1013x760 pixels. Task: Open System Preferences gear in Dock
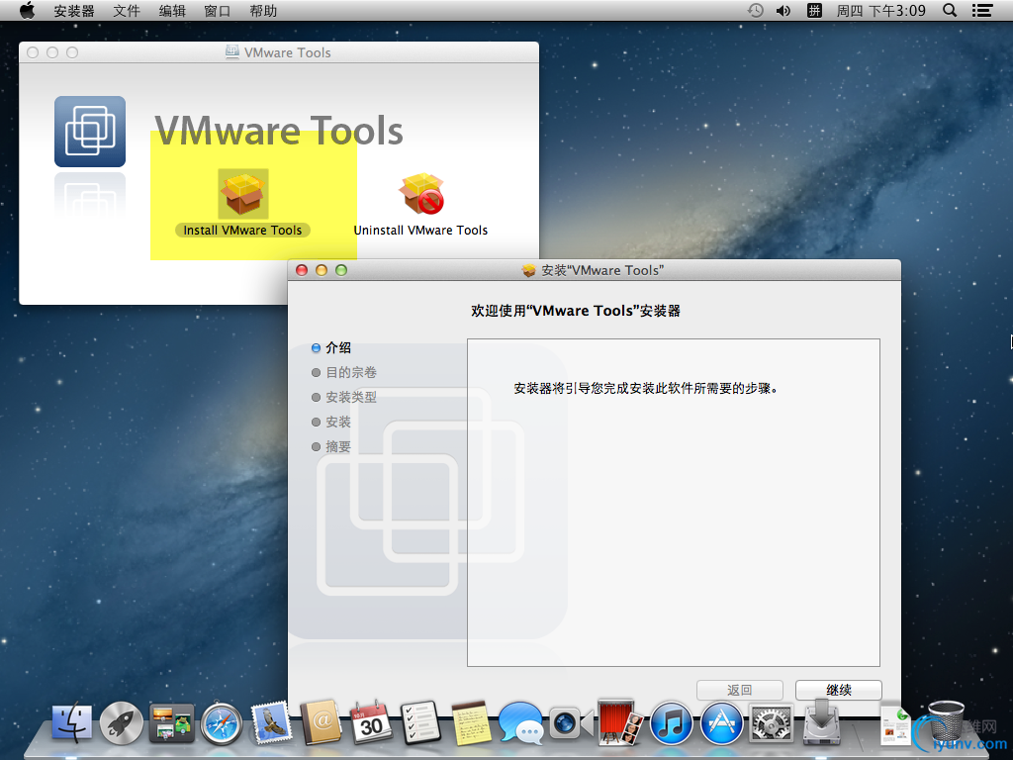[771, 723]
